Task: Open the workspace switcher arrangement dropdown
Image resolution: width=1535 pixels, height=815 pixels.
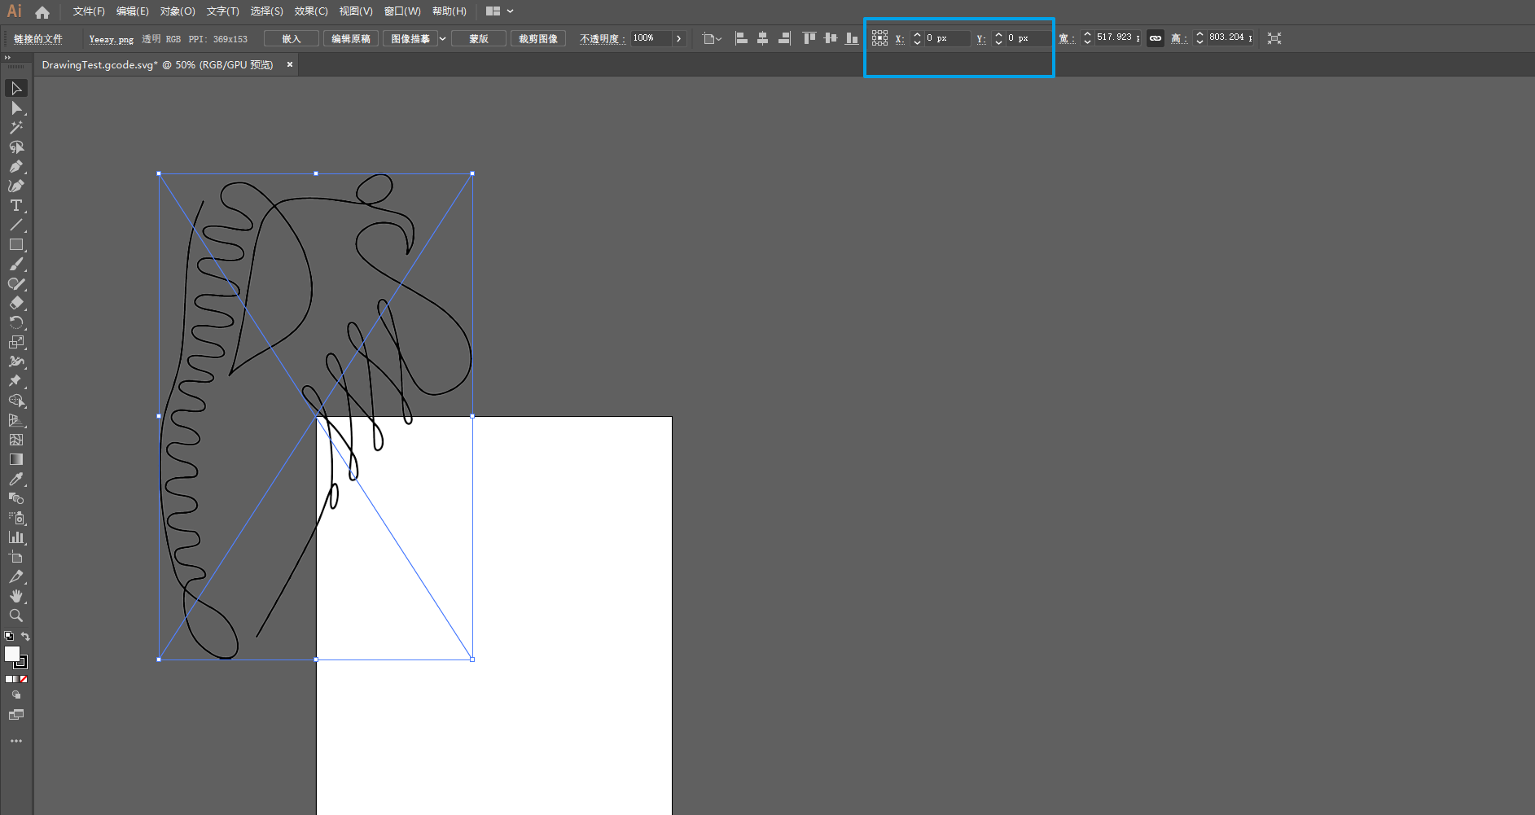Action: [499, 11]
